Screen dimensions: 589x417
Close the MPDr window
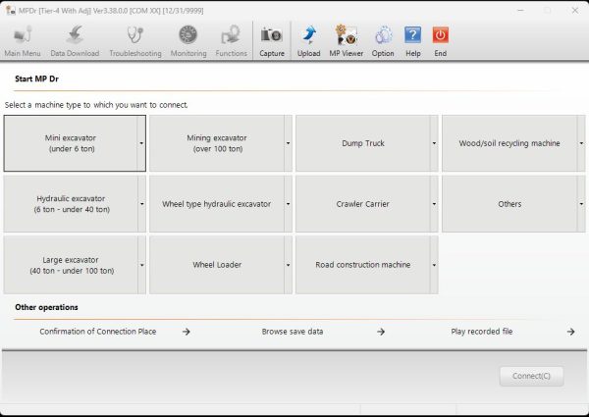coord(574,11)
